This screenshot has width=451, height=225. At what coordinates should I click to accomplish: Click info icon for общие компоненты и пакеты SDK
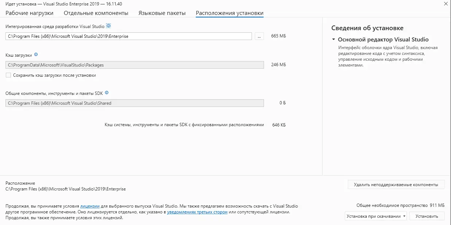pyautogui.click(x=106, y=93)
